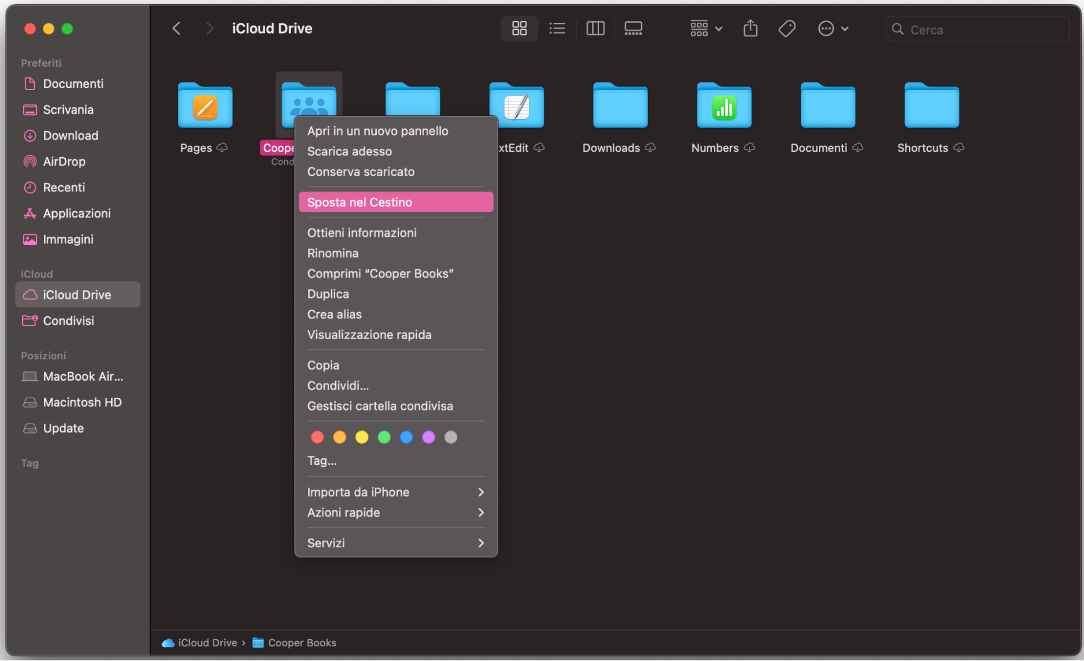Open Condivisi in the sidebar

tap(78, 321)
